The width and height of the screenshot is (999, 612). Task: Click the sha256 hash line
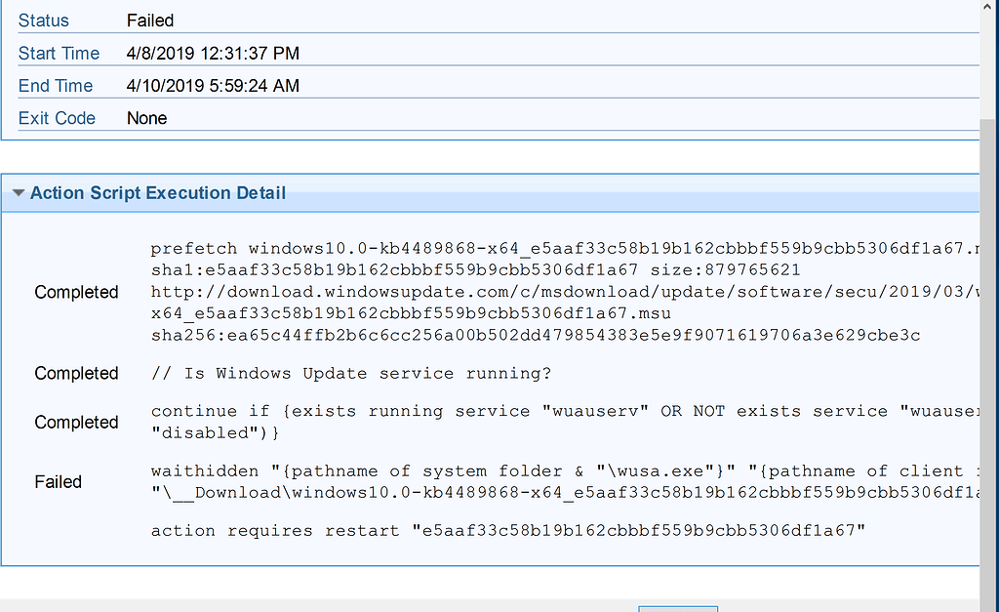535,335
